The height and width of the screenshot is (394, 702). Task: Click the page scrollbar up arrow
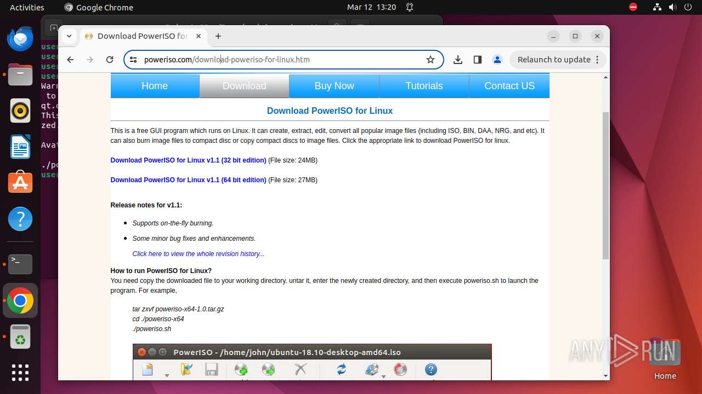[605, 77]
